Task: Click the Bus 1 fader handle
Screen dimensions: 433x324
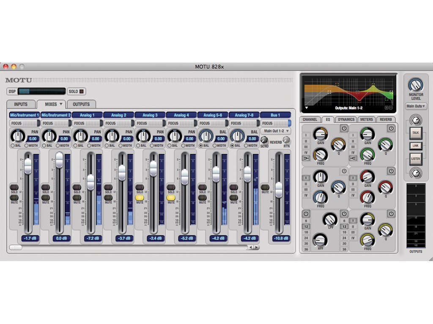Action: tap(279, 190)
